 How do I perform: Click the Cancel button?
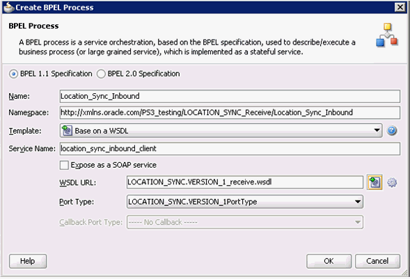click(377, 261)
